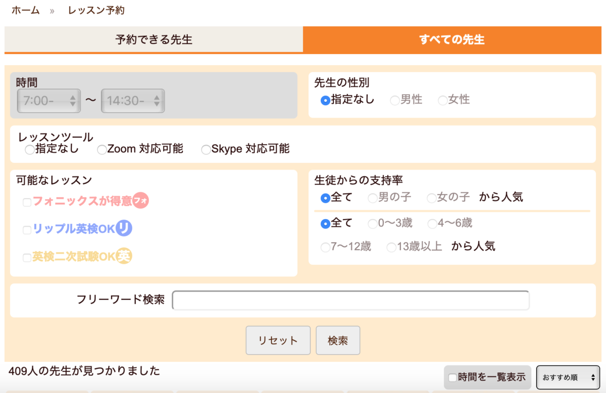The height and width of the screenshot is (393, 606).
Task: Select Skype 対応可能 option
Action: coord(206,149)
